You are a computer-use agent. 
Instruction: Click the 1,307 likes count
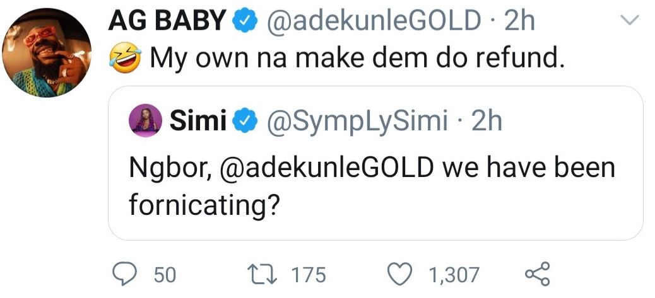[454, 275]
